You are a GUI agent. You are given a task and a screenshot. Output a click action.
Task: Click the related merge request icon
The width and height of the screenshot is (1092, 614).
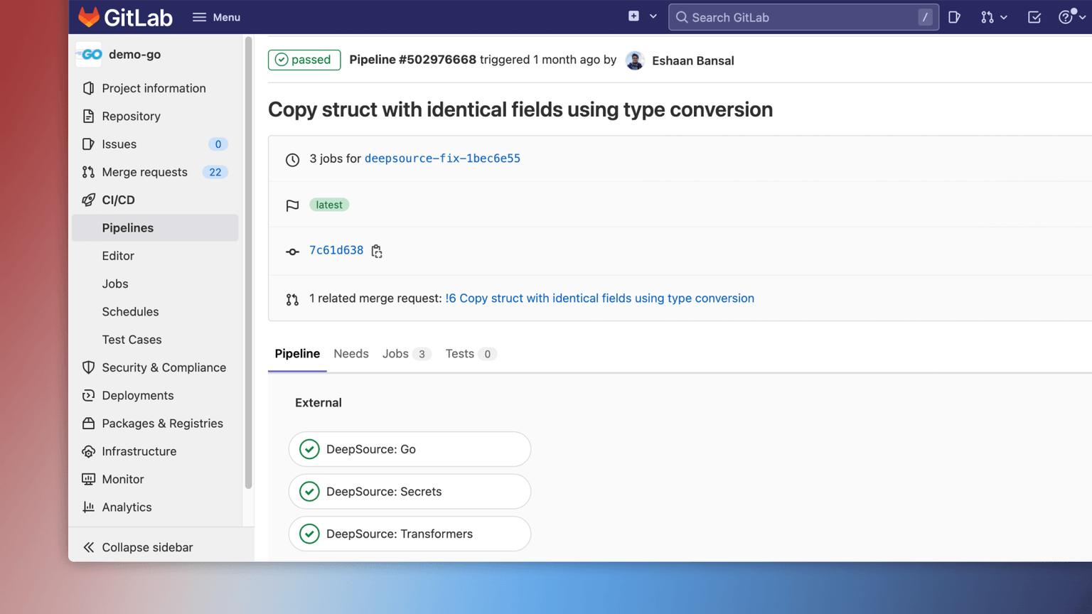292,300
